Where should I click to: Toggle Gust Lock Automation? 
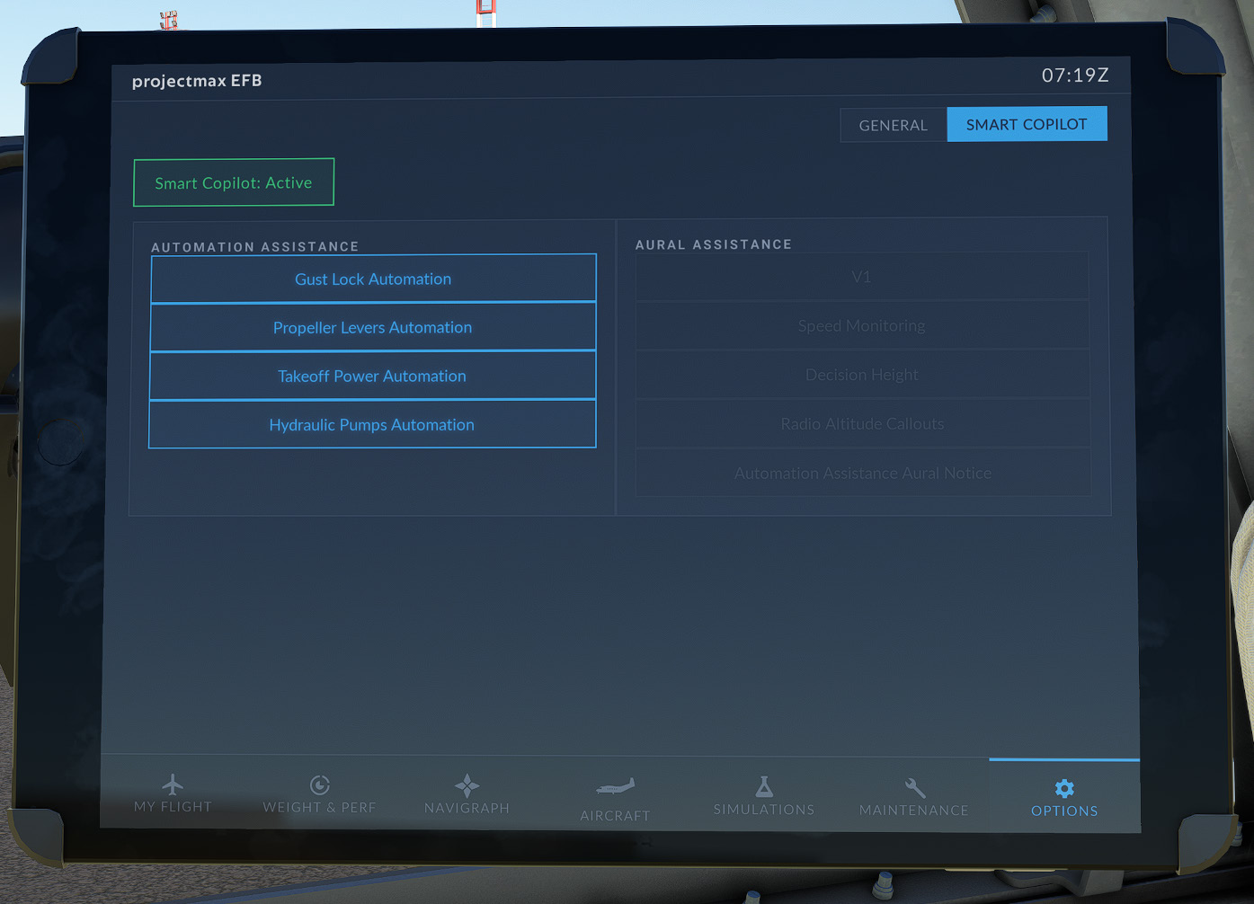(x=373, y=279)
